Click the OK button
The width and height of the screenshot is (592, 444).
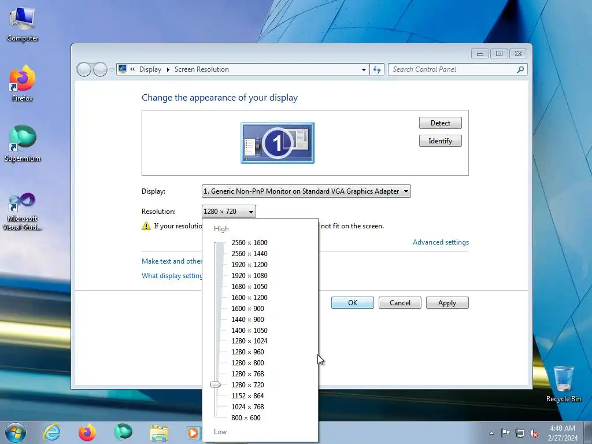click(x=353, y=303)
